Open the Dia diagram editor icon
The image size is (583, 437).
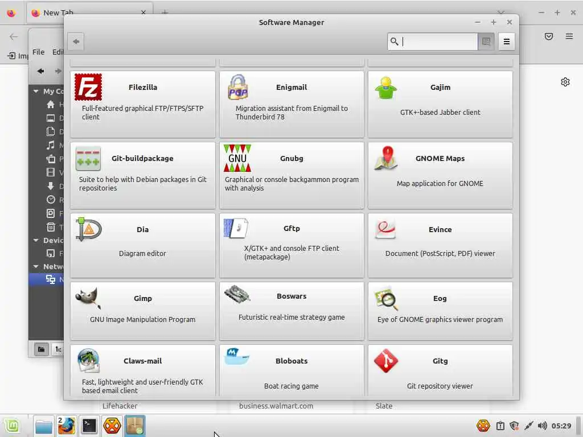(x=88, y=230)
